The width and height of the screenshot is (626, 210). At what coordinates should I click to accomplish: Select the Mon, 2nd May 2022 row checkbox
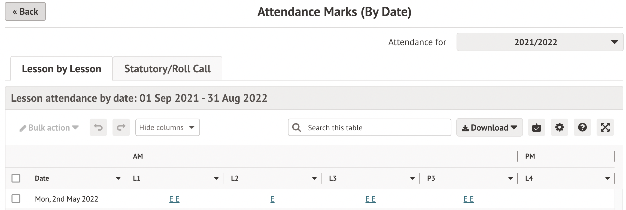click(x=16, y=199)
